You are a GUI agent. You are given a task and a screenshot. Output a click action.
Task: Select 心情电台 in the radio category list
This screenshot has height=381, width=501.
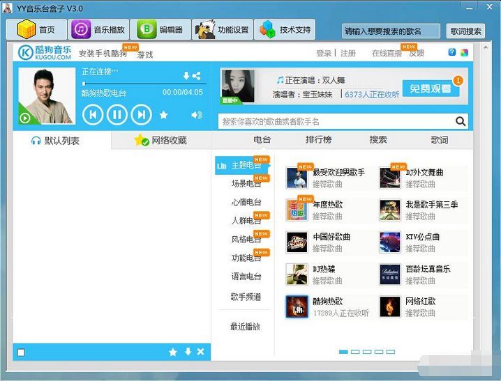(246, 202)
